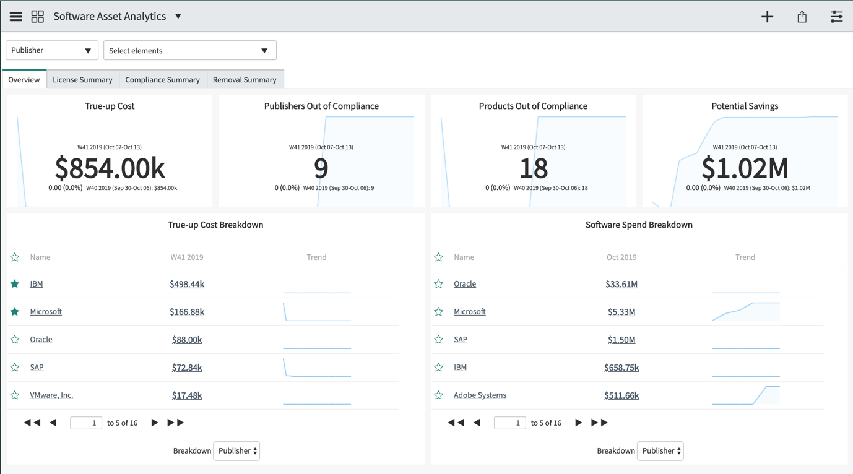Click page number field in Software Spend Breakdown
Viewport: 853px width, 474px height.
(x=510, y=423)
